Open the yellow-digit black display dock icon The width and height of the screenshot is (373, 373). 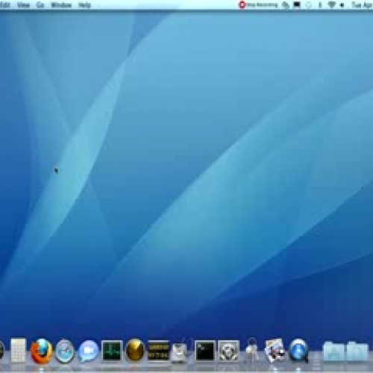(158, 351)
